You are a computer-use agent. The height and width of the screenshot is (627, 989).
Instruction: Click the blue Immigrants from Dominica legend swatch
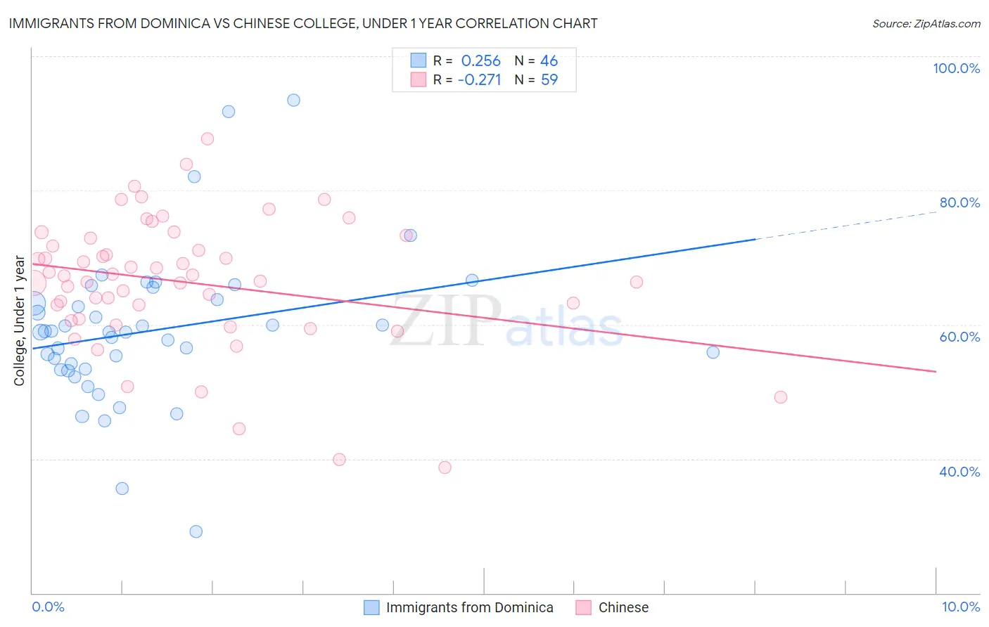pos(371,607)
